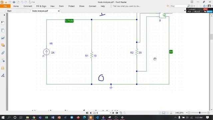
Task: Open the Windows Start menu
Action: (x=3, y=117)
